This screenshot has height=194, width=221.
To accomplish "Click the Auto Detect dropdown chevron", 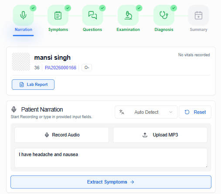I will click(171, 112).
